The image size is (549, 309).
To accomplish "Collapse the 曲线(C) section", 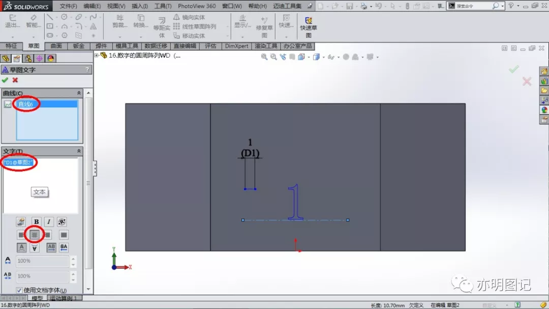I will (79, 93).
